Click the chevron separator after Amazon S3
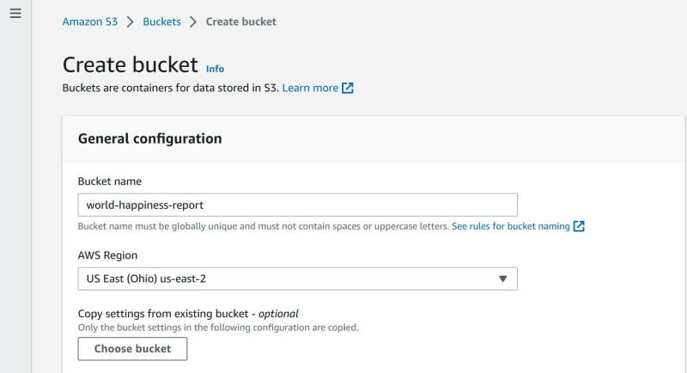This screenshot has height=373, width=687. coord(131,21)
